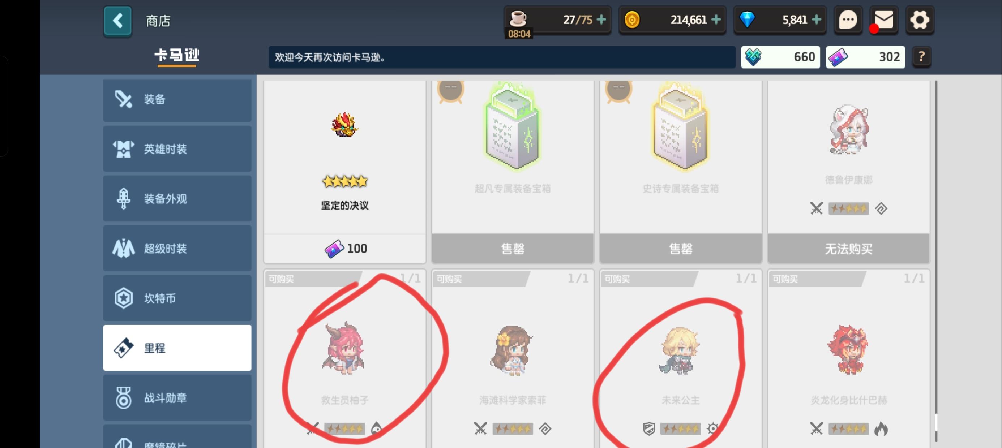Add coffee stamina with plus icon

click(x=601, y=20)
